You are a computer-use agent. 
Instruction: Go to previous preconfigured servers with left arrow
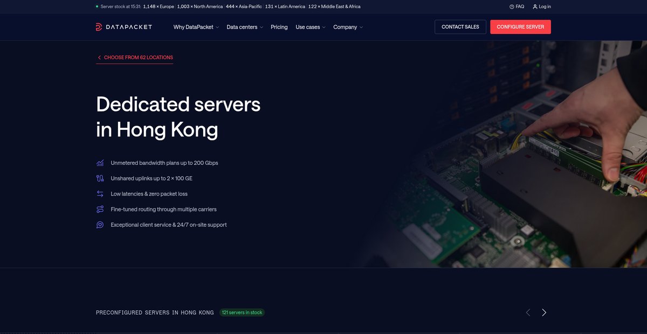528,312
